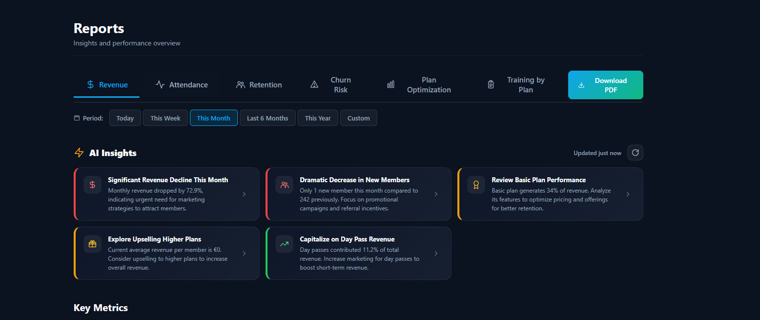Image resolution: width=760 pixels, height=320 pixels.
Task: Open the Capitalize on Day Pass Revenue card
Action: point(358,253)
